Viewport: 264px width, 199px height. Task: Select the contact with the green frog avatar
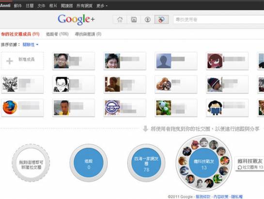pyautogui.click(x=176, y=108)
